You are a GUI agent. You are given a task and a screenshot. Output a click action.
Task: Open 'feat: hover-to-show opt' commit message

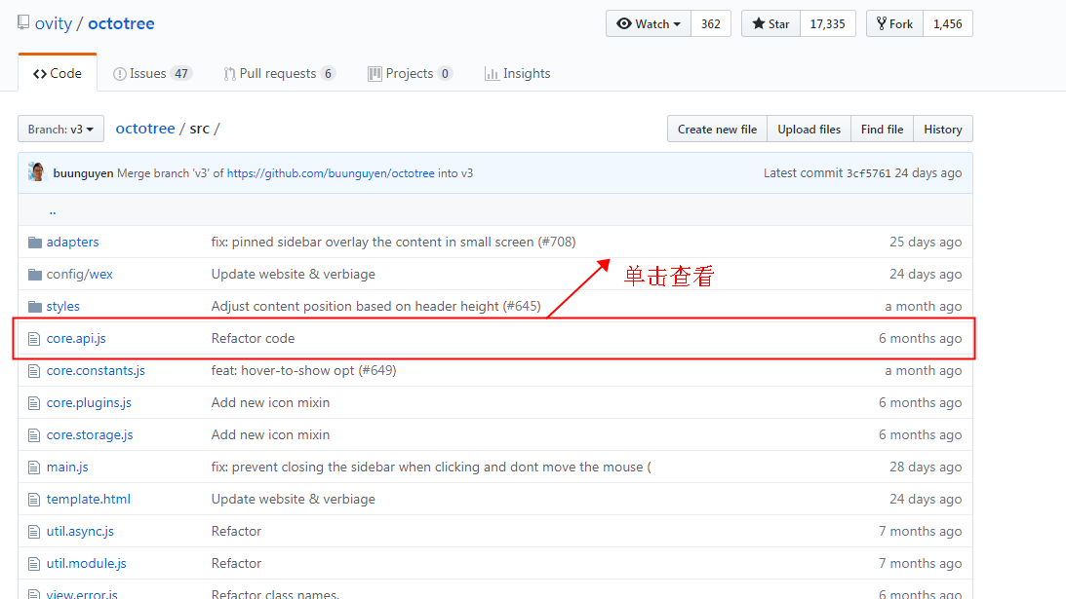(x=304, y=370)
